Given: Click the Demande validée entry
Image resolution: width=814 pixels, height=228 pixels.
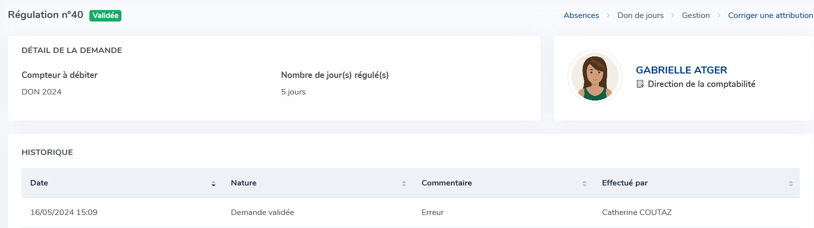Looking at the screenshot, I should point(262,212).
